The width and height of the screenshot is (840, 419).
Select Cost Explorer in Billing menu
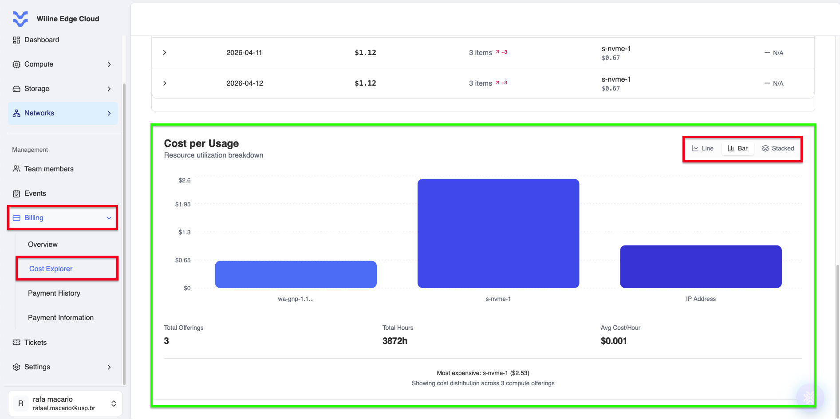[x=51, y=269]
